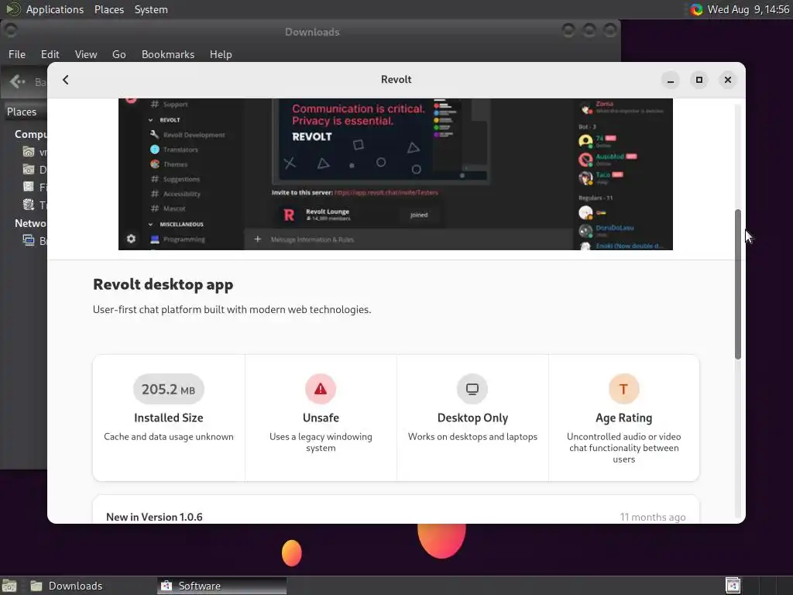The image size is (793, 595).
Task: Open the System menu in top panel
Action: pos(151,9)
